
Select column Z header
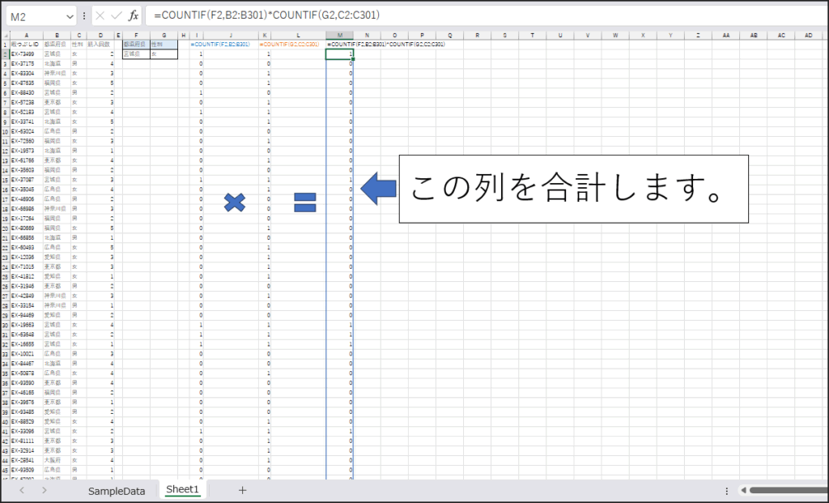(698, 36)
